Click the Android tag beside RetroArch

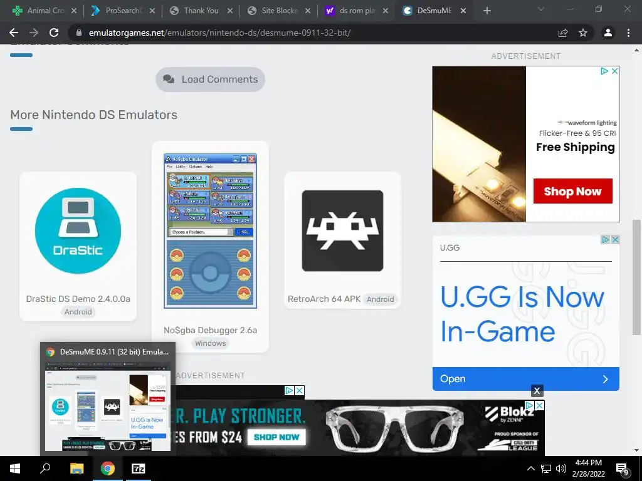(x=380, y=299)
